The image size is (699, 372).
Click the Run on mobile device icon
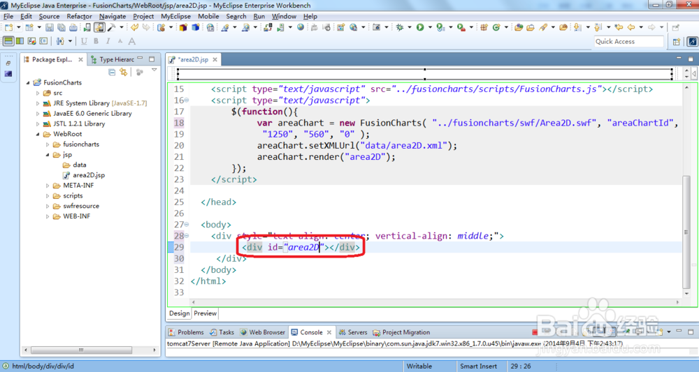[x=87, y=28]
